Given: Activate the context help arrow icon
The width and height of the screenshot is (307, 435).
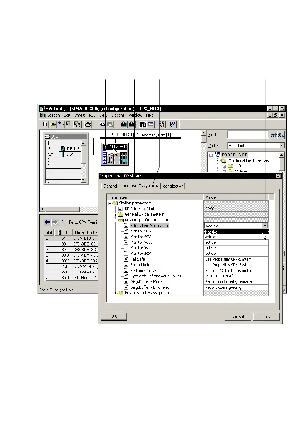Looking at the screenshot, I should tap(173, 124).
